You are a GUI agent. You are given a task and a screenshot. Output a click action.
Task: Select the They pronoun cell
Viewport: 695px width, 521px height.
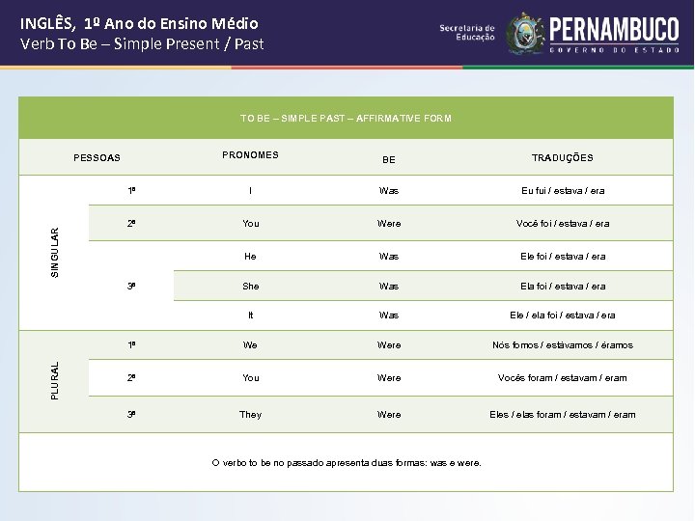(x=250, y=415)
